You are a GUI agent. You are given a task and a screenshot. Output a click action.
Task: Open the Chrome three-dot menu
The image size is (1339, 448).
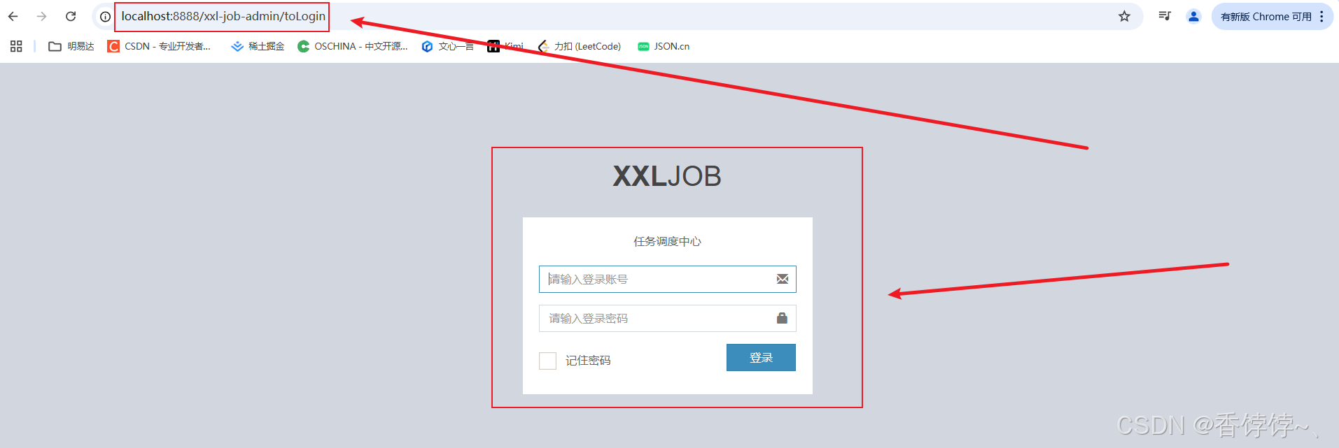pos(1322,16)
